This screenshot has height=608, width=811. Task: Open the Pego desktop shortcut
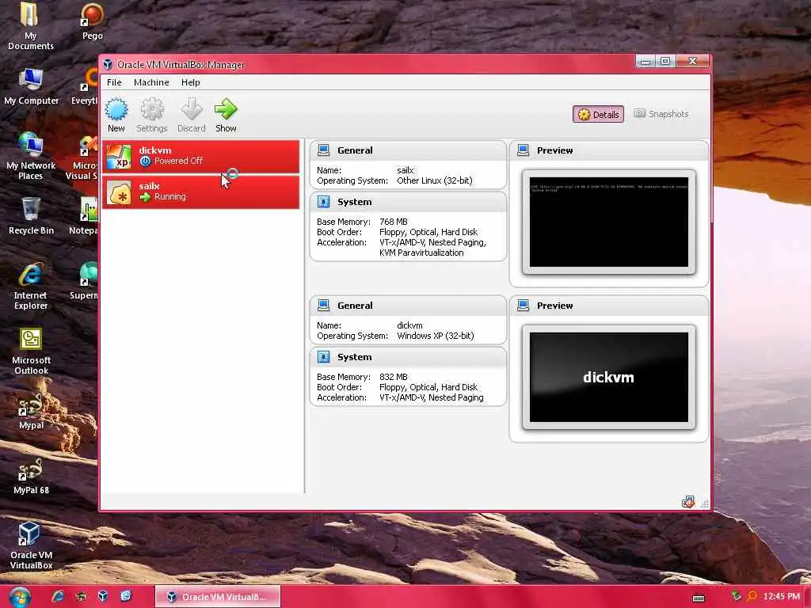pos(92,21)
